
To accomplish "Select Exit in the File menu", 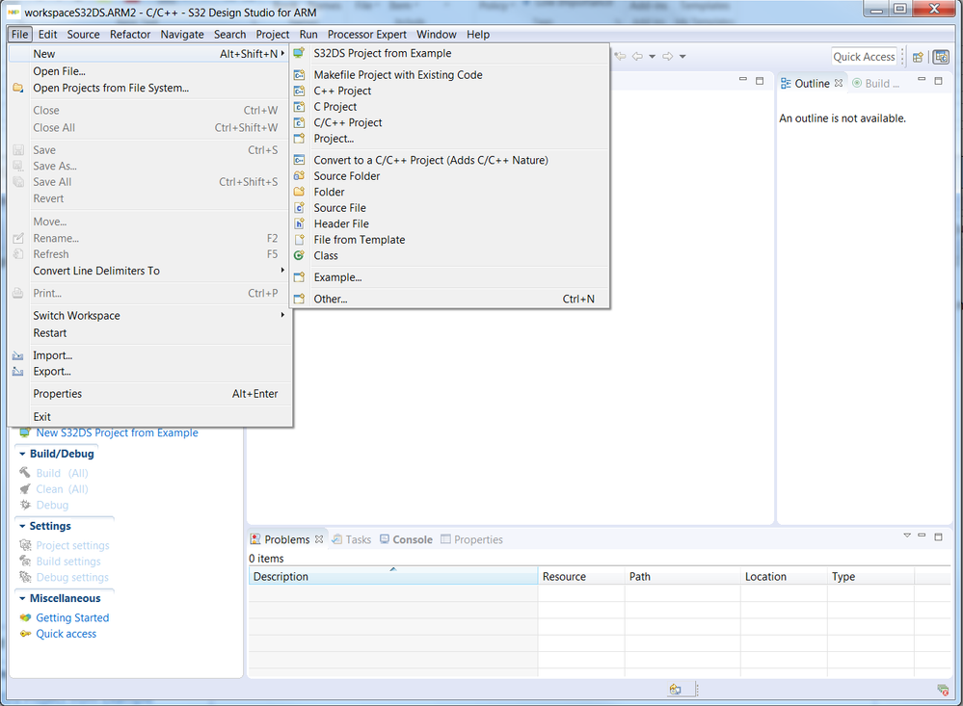I will 149,416.
